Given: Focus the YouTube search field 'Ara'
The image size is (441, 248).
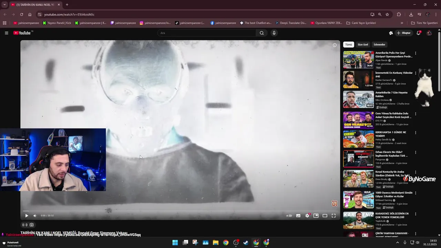Looking at the screenshot, I should pyautogui.click(x=207, y=33).
